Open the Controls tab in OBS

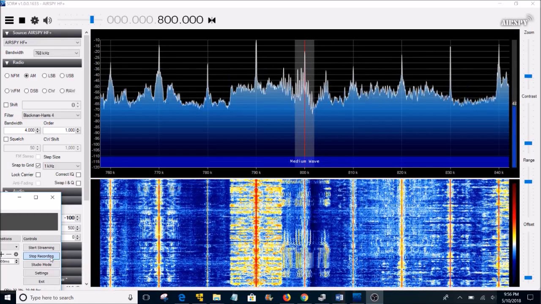coord(30,239)
